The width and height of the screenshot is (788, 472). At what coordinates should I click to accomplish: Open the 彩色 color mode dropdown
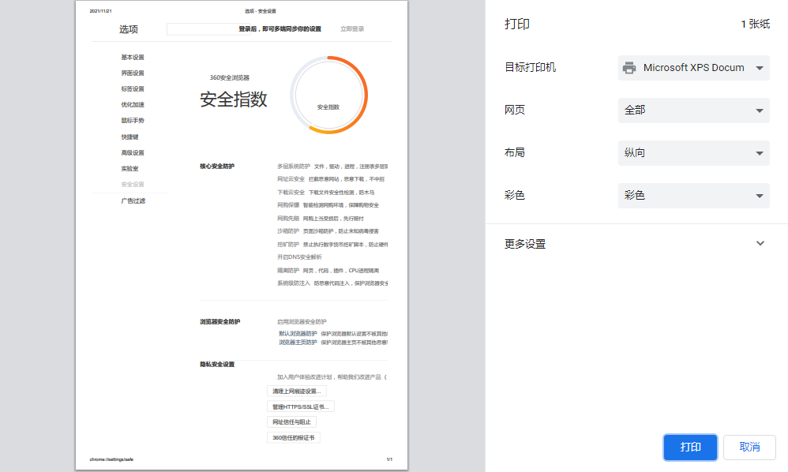click(x=693, y=196)
